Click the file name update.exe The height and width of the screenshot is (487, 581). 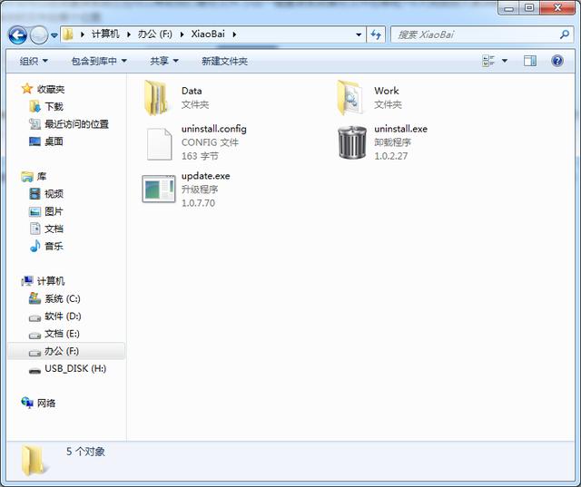(206, 176)
